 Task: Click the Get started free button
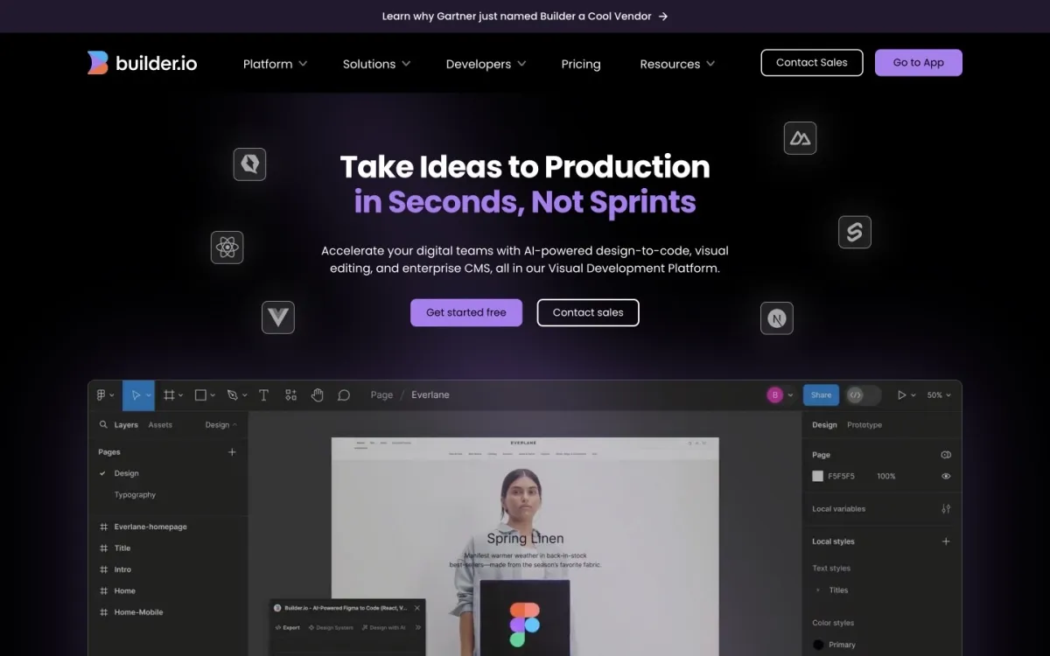[x=465, y=312]
